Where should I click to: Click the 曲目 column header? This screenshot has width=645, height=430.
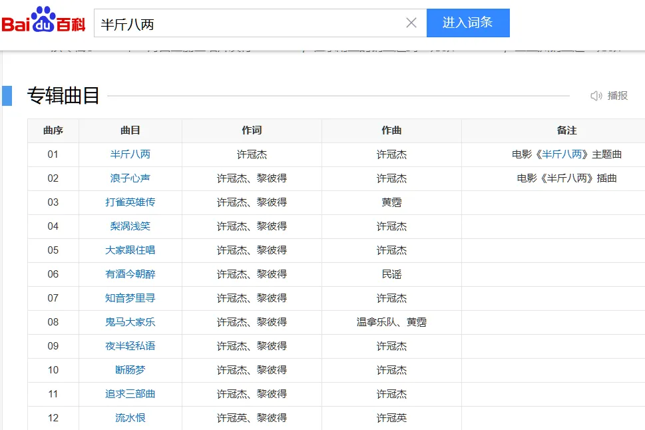coord(130,130)
